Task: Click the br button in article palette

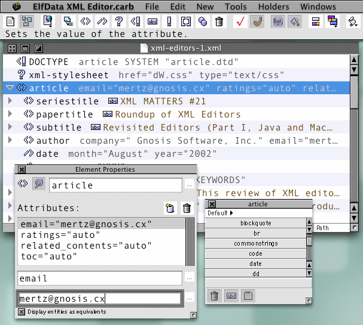Action: pos(255,233)
